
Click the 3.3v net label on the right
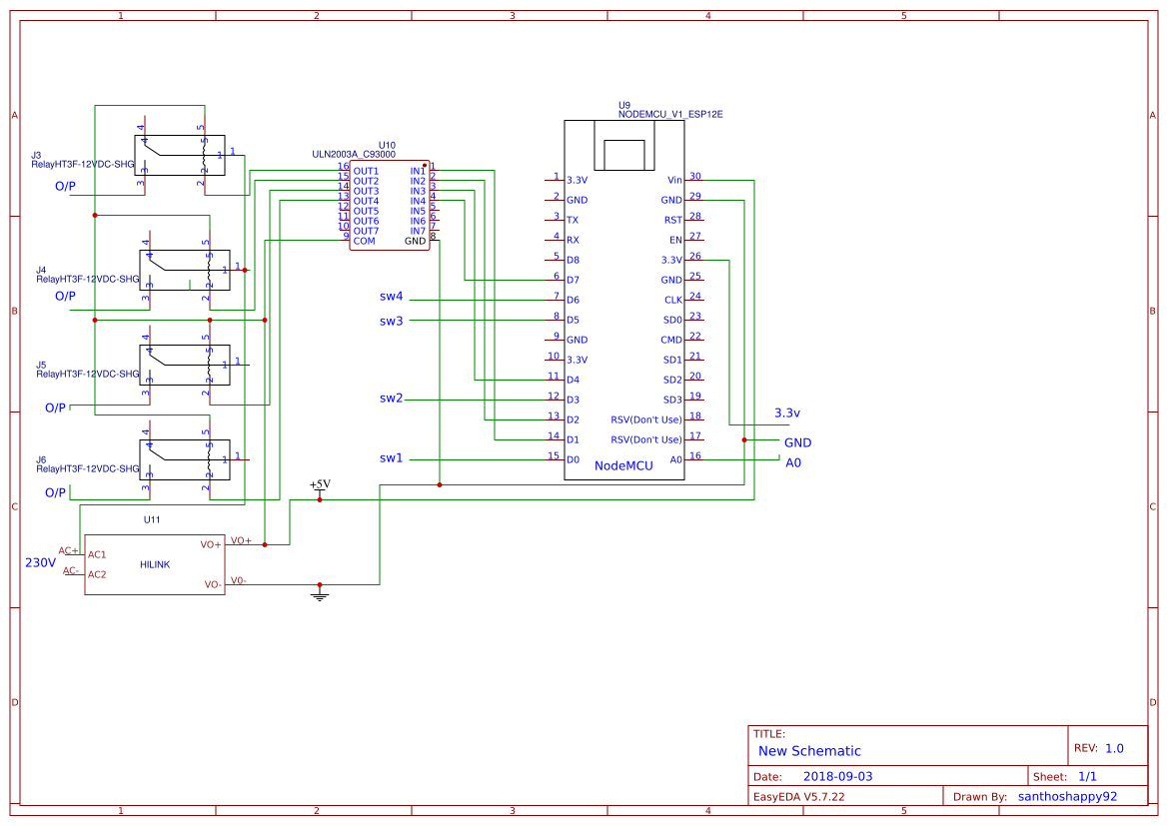coord(787,413)
